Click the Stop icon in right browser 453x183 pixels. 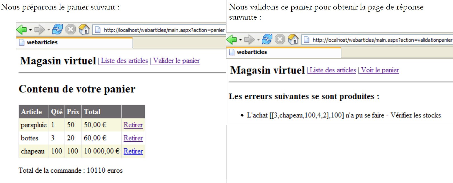point(280,39)
